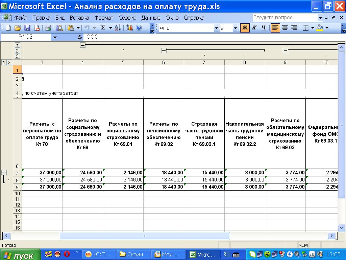
Task: Click the пуск Start button
Action: 20,255
